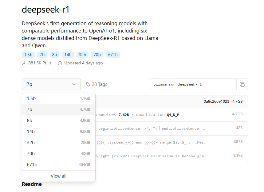This screenshot has height=192, width=264.
Task: Click View all in the dropdown
Action: coord(58,176)
